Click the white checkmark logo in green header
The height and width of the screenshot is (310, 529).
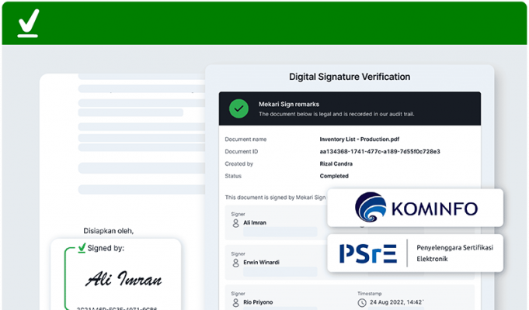pos(28,22)
